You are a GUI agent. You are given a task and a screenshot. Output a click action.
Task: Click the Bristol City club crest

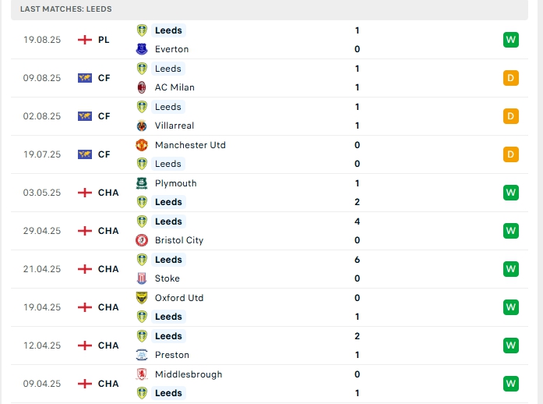click(142, 240)
